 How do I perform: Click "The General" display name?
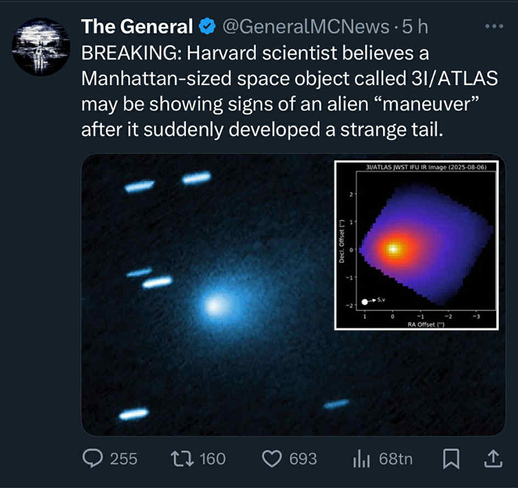[137, 27]
